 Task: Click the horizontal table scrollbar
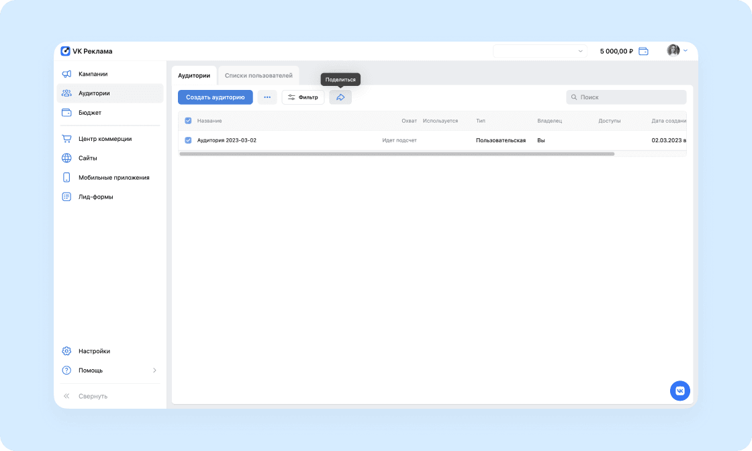pyautogui.click(x=397, y=154)
